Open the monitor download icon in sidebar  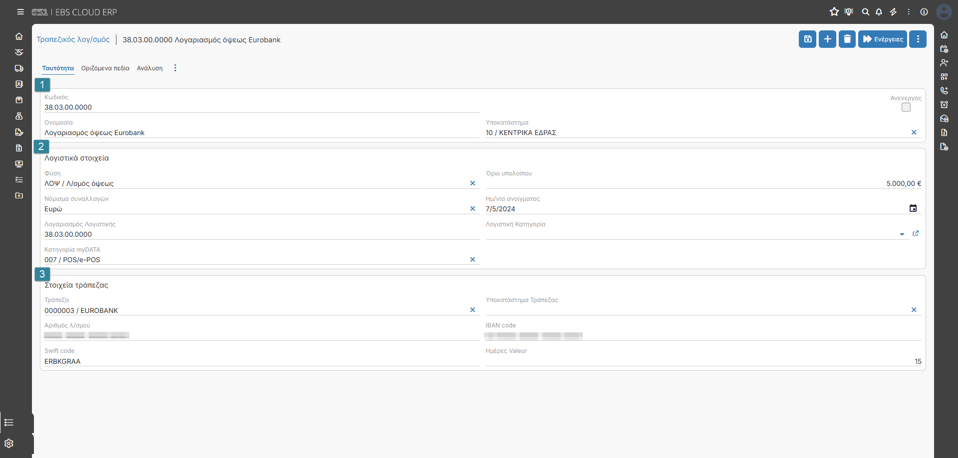19,164
